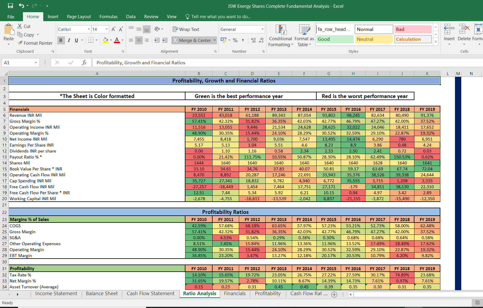The width and height of the screenshot is (483, 308).
Task: Open the Income Statement sheet tab
Action: [x=56, y=294]
